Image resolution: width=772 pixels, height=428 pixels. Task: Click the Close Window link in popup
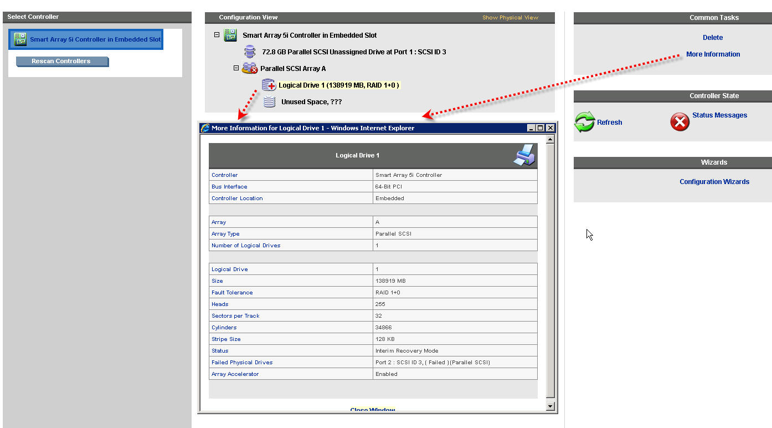pyautogui.click(x=373, y=410)
